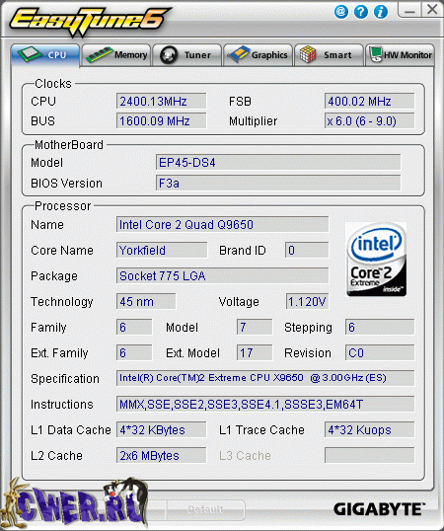Click the grayed-out Default button
Screen dimensions: 444x531
205,509
